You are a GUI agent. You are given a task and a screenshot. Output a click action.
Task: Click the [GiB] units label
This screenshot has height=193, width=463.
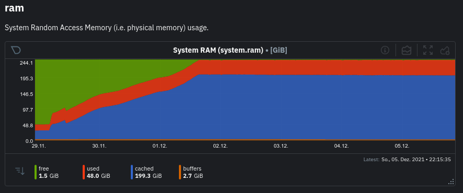pyautogui.click(x=278, y=50)
